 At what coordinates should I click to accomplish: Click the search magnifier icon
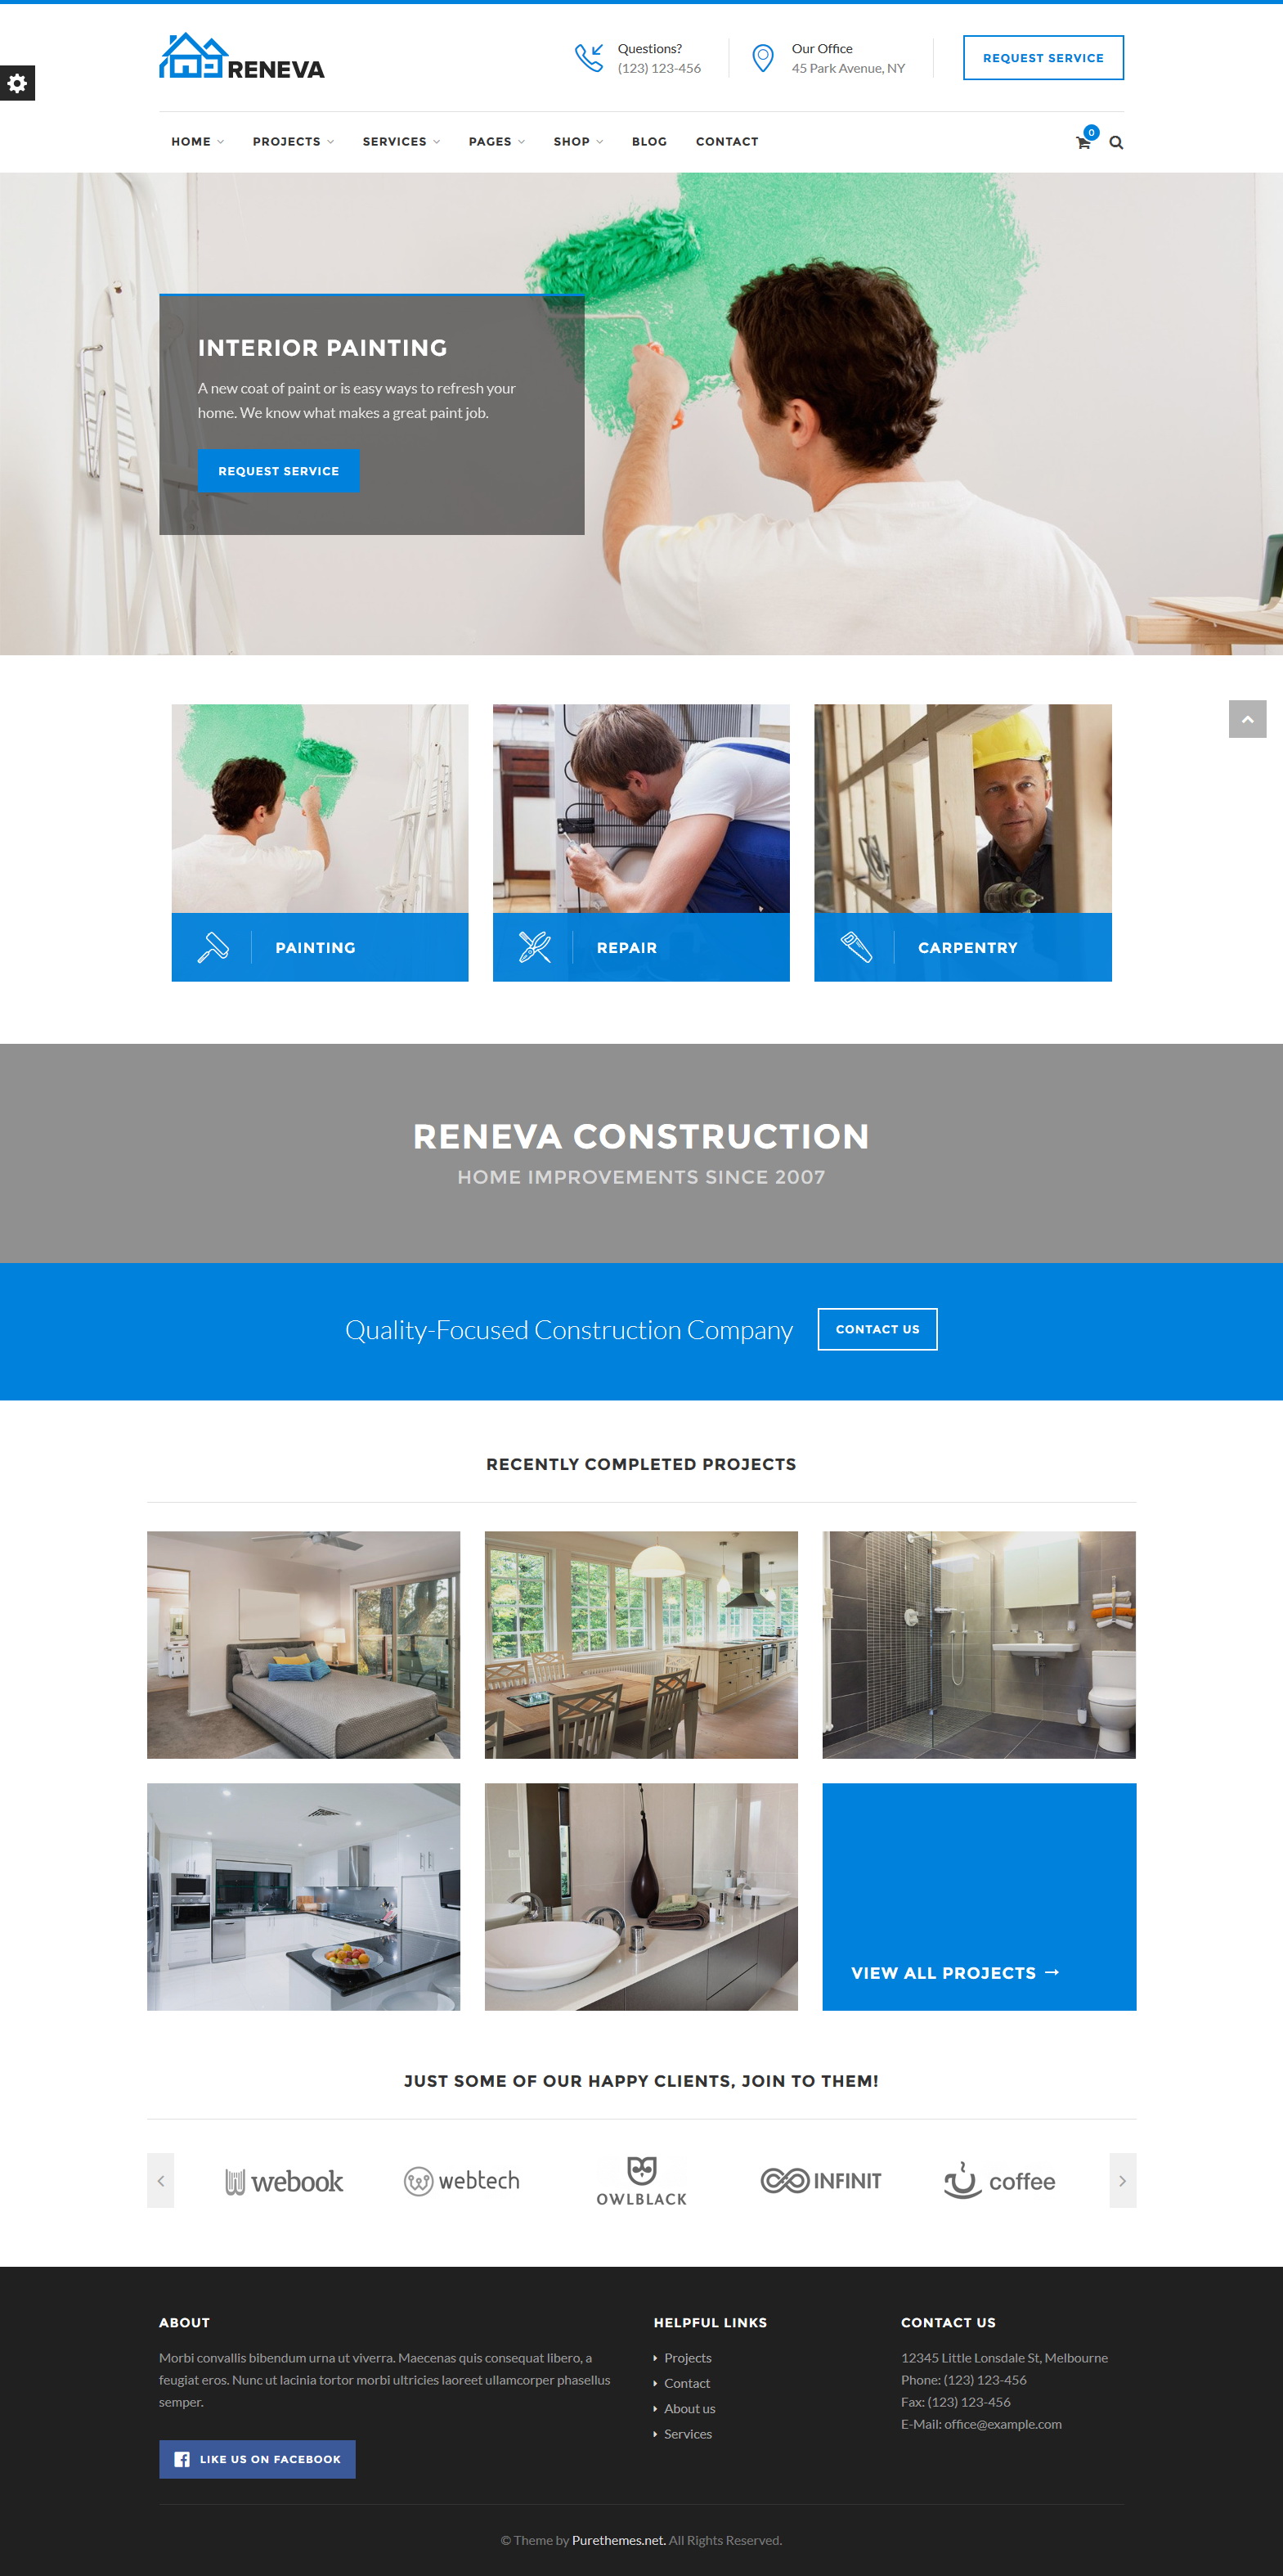(x=1116, y=142)
